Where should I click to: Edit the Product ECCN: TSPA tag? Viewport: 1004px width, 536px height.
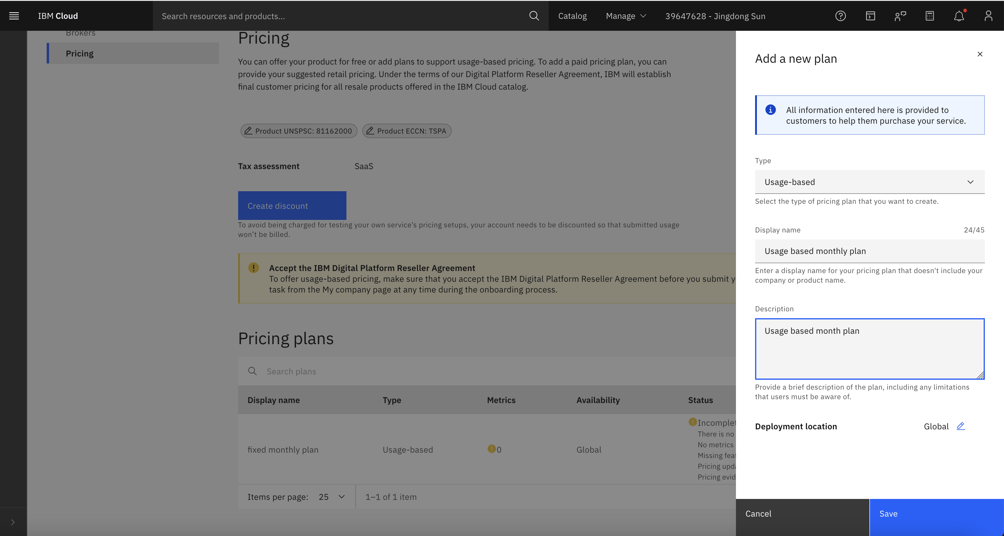click(x=407, y=131)
